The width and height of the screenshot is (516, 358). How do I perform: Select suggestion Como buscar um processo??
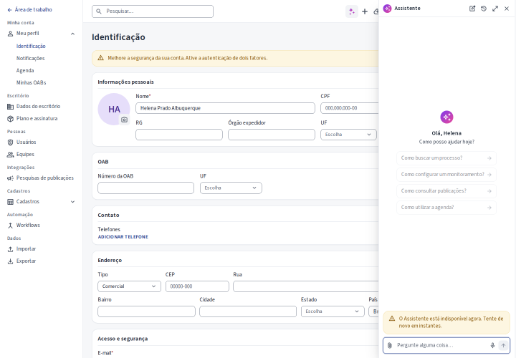(x=446, y=158)
